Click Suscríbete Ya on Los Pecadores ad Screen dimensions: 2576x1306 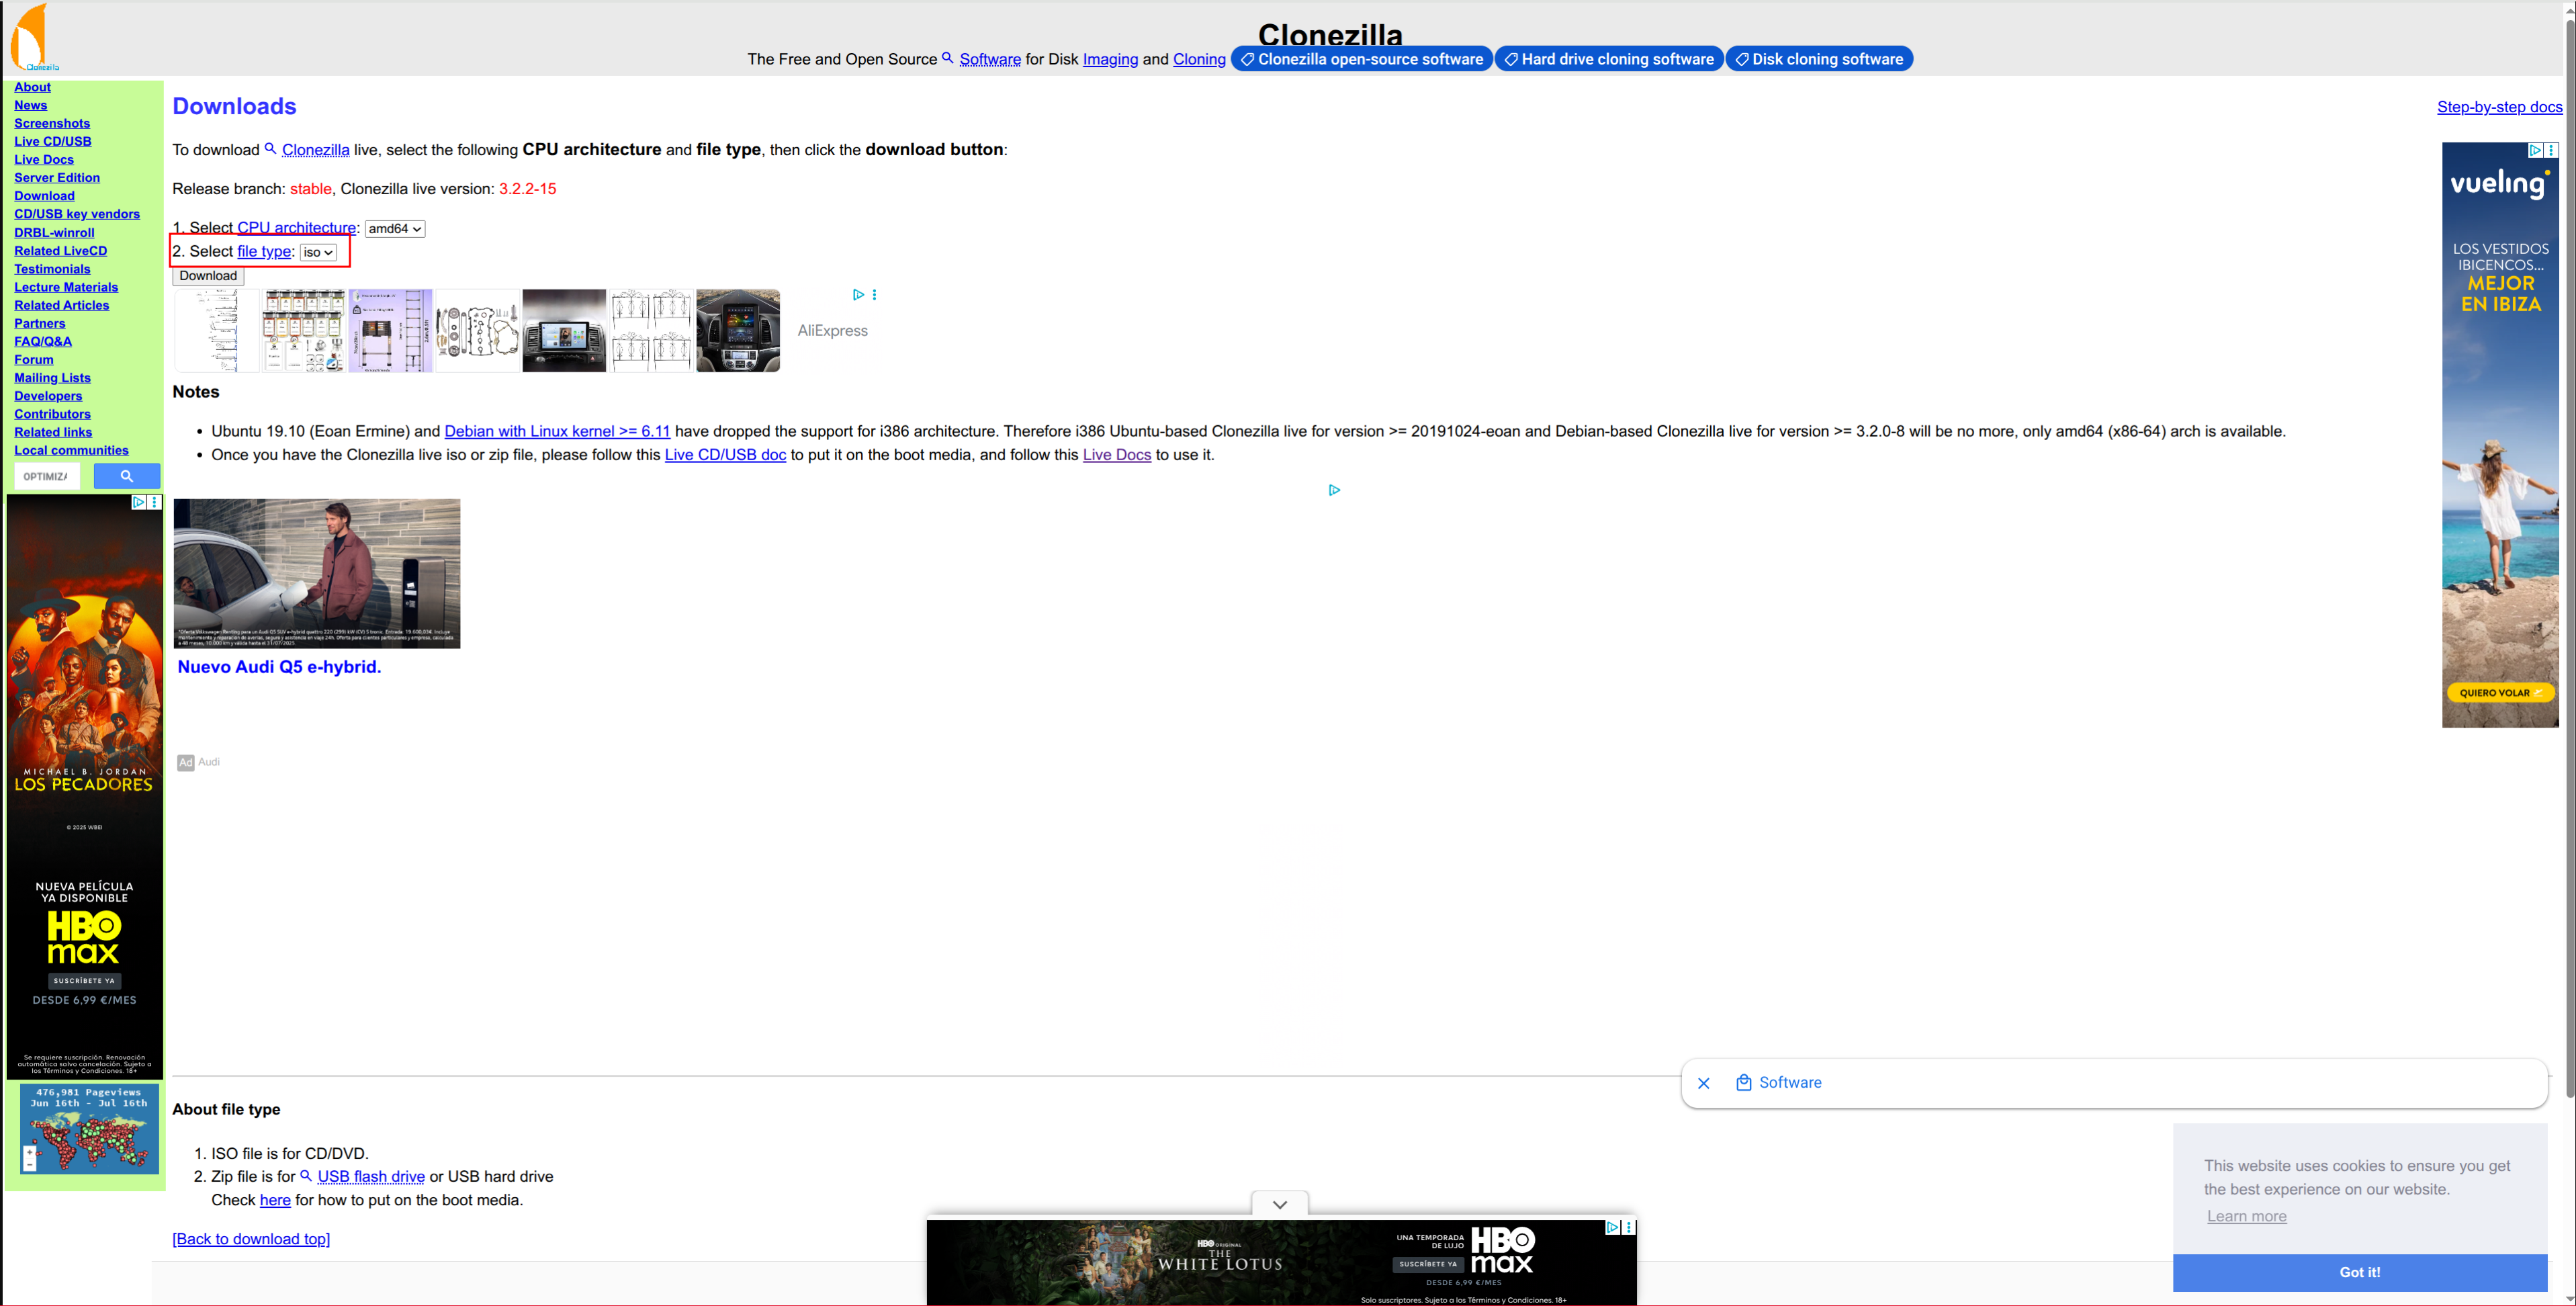84,981
